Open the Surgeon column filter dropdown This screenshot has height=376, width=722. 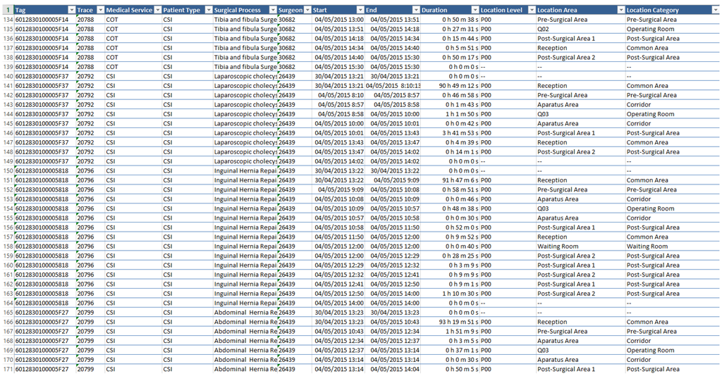pos(307,10)
